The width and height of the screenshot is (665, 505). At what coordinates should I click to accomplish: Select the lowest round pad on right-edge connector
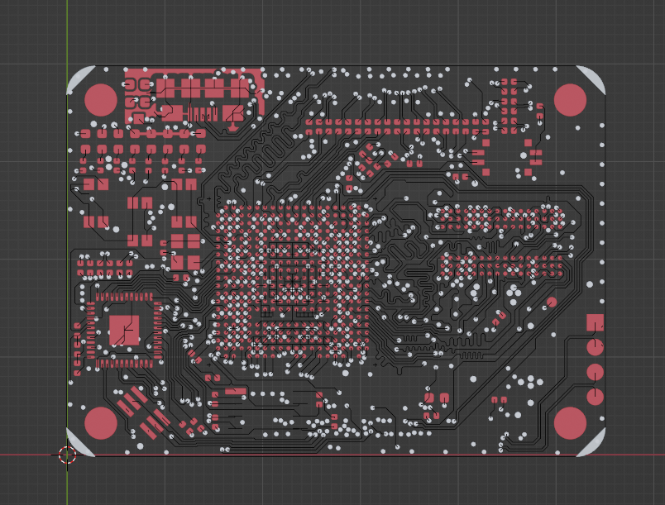595,396
